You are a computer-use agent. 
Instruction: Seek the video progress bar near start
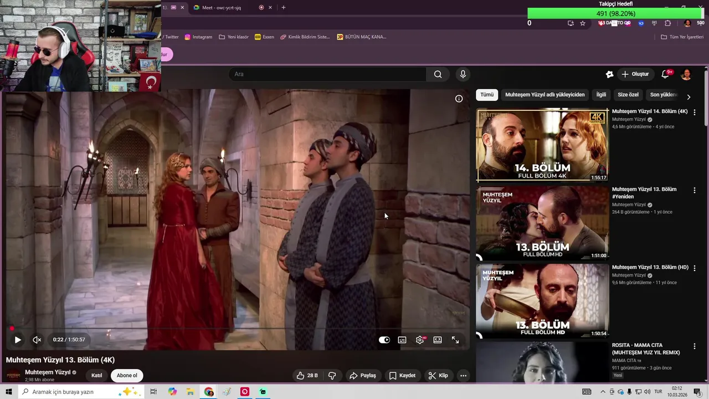point(12,329)
